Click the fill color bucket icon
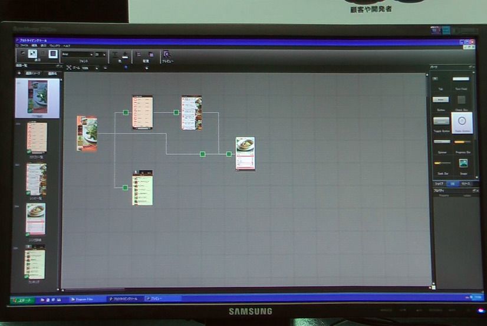Image resolution: width=487 pixels, height=326 pixels. point(125,55)
